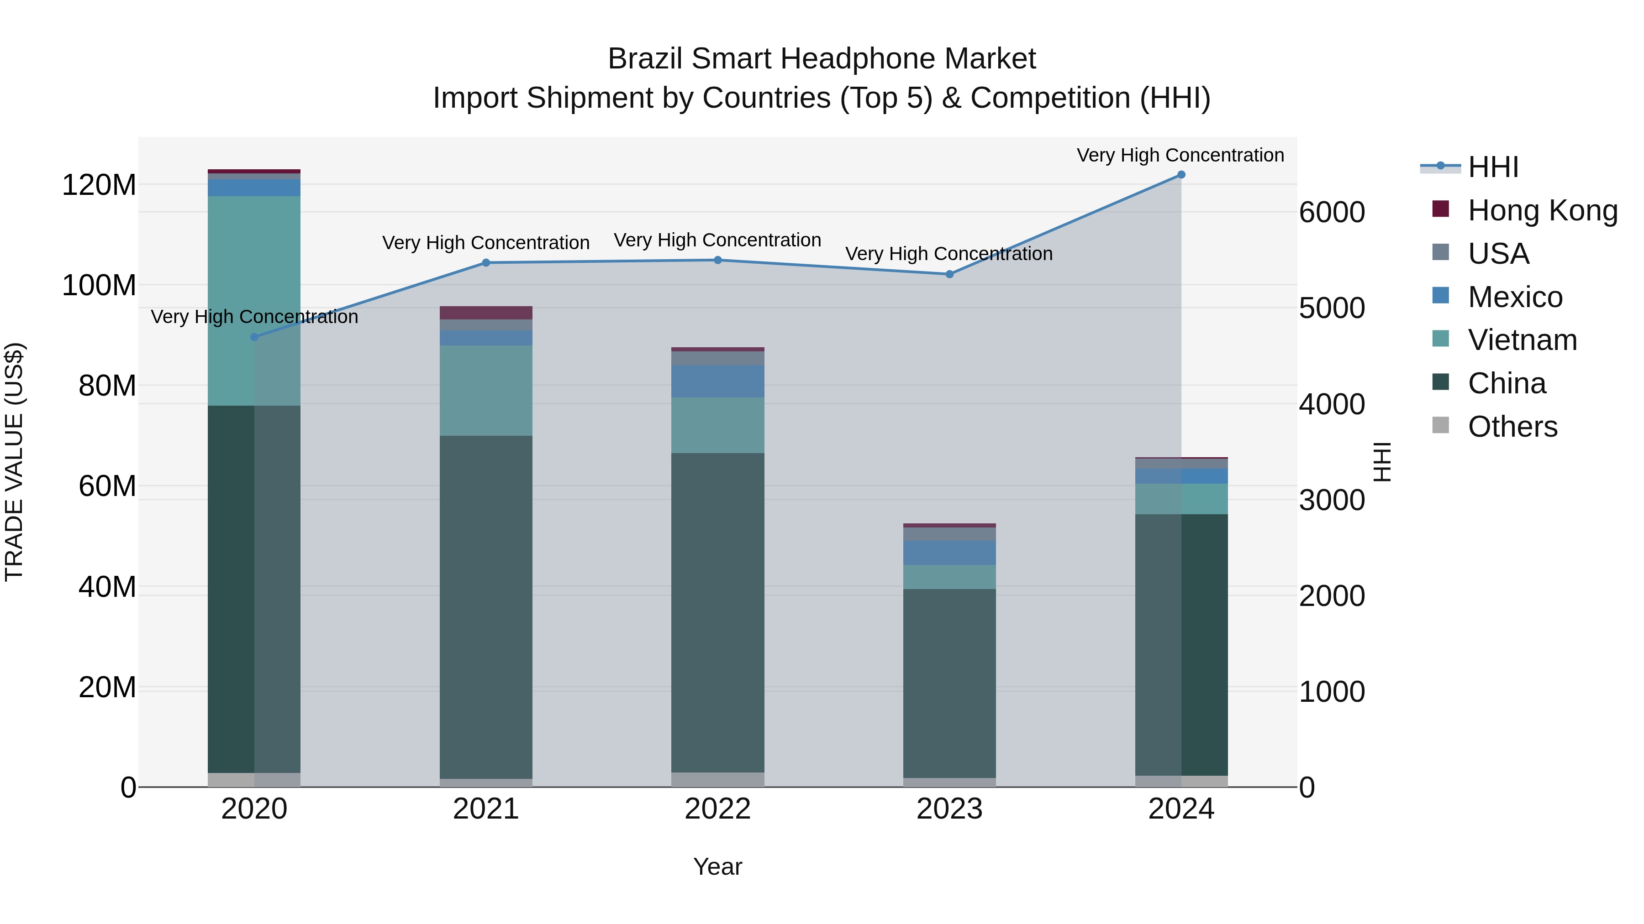Click the China segment of the 2020 bar

pos(254,589)
